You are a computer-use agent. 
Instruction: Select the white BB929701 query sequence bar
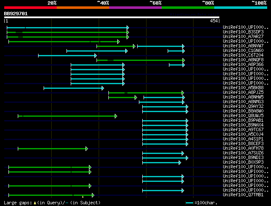coord(112,17)
